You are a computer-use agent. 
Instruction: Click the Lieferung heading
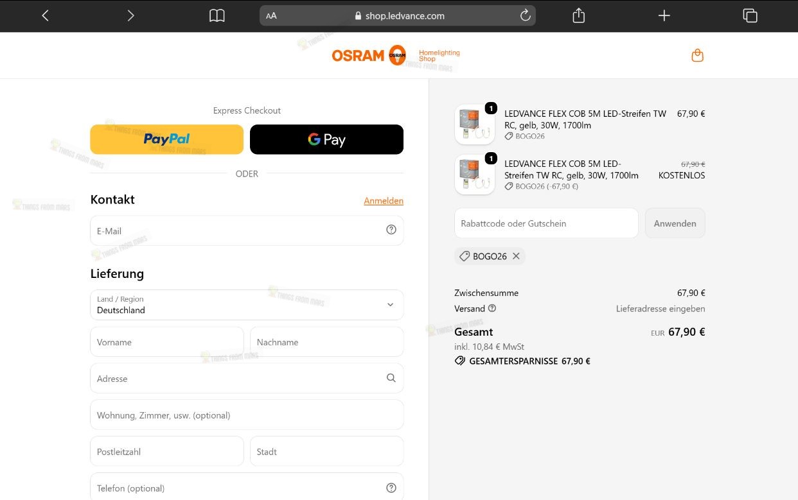pos(117,274)
